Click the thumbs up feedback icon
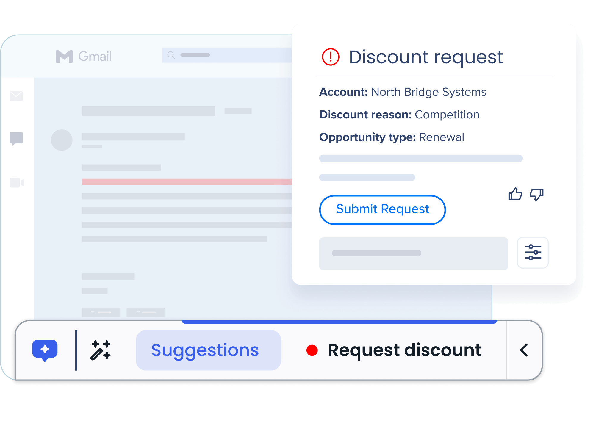The image size is (607, 423). [x=515, y=194]
